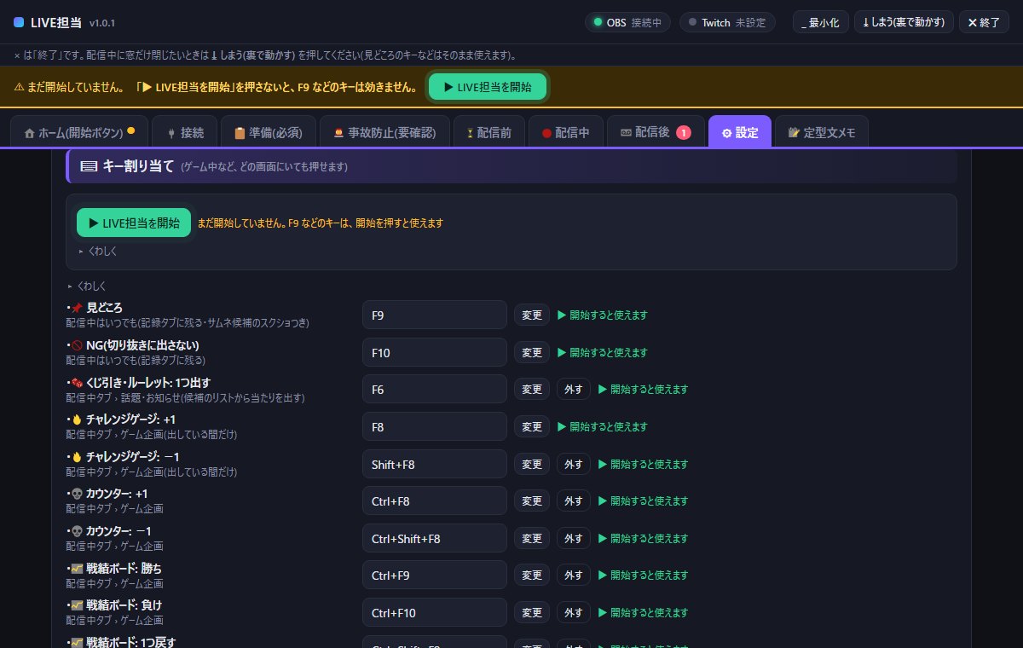Click 変更 for 戦績ボード: 負け

coord(532,613)
